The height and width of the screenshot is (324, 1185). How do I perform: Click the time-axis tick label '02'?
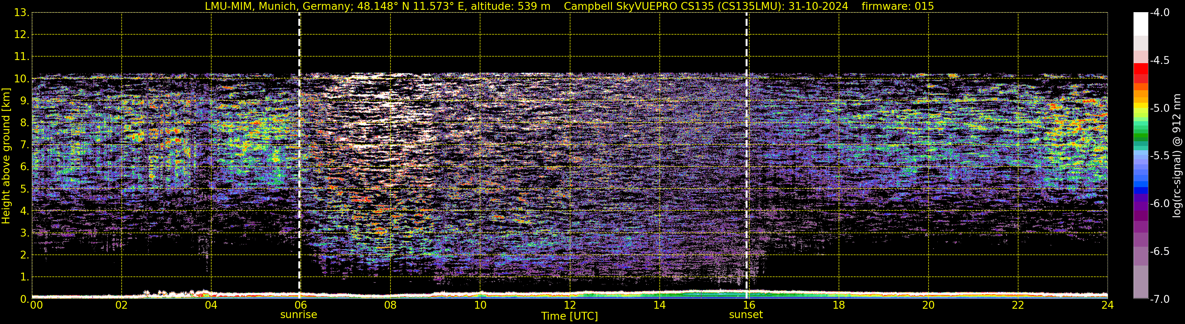[x=121, y=305]
